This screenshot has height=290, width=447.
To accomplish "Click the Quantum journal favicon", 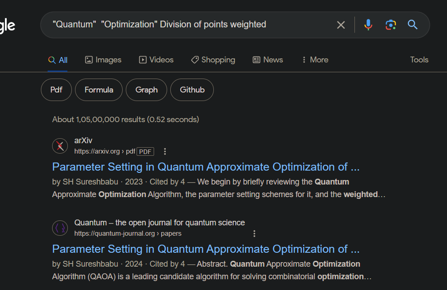I will point(60,228).
